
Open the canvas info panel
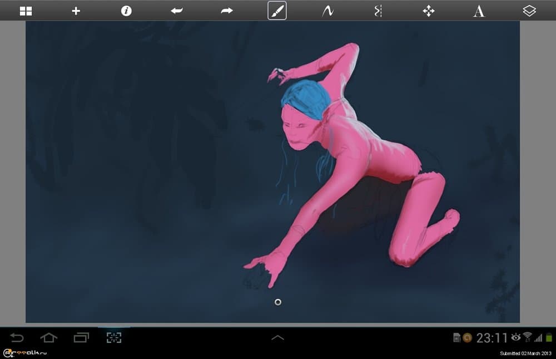(126, 10)
